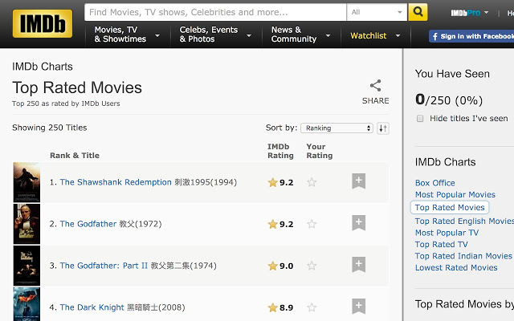Rate The Dark Knight with the empty star
This screenshot has height=321, width=514.
tap(312, 307)
